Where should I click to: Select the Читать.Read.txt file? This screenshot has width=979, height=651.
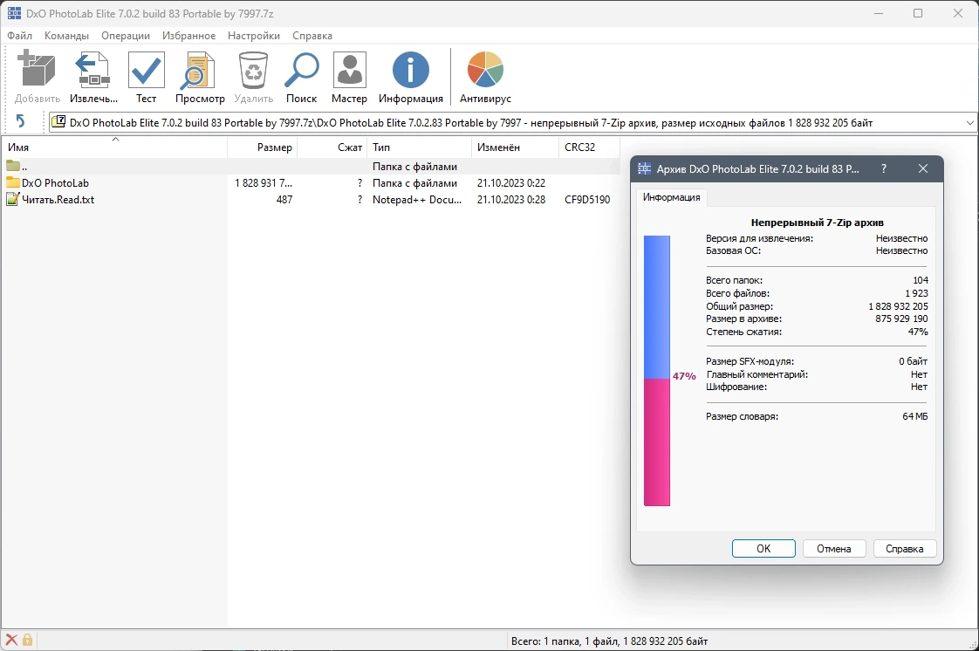point(58,200)
